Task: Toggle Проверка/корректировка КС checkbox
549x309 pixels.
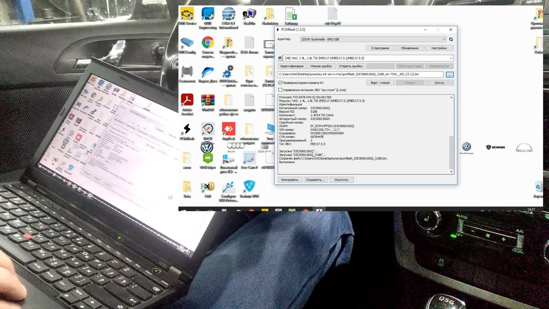Action: 280,83
